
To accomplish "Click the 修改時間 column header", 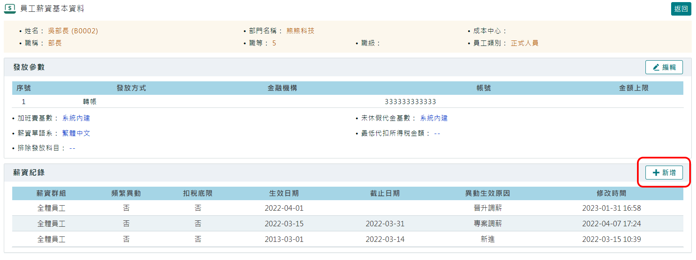I will (611, 193).
